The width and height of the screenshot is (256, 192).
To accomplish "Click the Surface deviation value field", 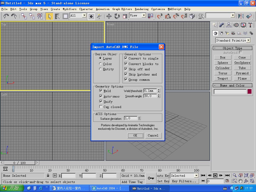I will pyautogui.click(x=131, y=118).
